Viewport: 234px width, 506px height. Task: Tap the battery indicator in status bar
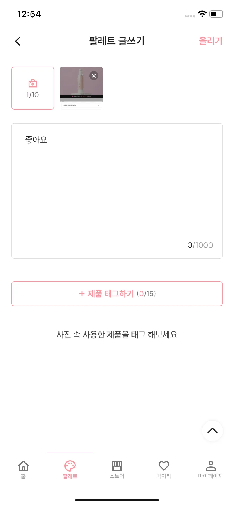point(217,14)
